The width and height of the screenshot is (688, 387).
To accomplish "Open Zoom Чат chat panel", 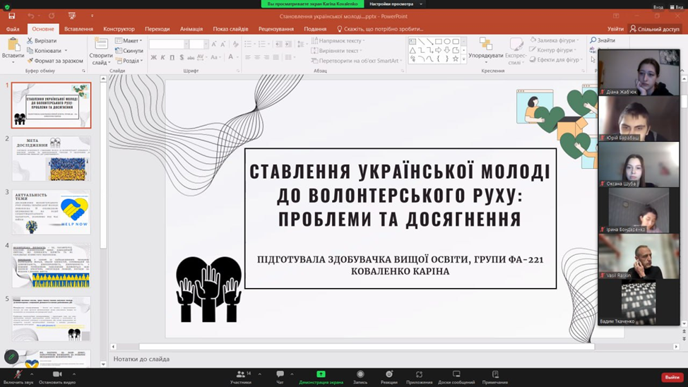I will tap(280, 375).
